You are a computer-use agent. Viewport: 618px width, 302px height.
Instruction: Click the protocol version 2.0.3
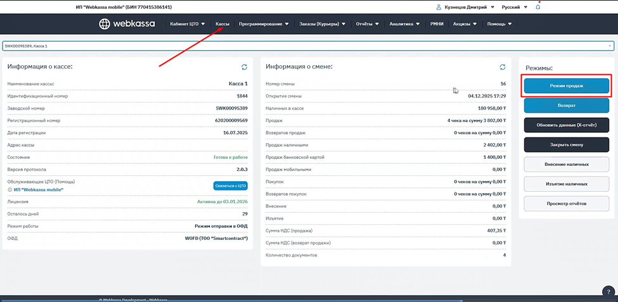[241, 169]
